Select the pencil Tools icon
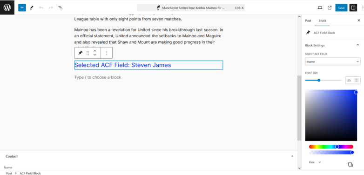The height and width of the screenshot is (175, 364). pos(32,7)
